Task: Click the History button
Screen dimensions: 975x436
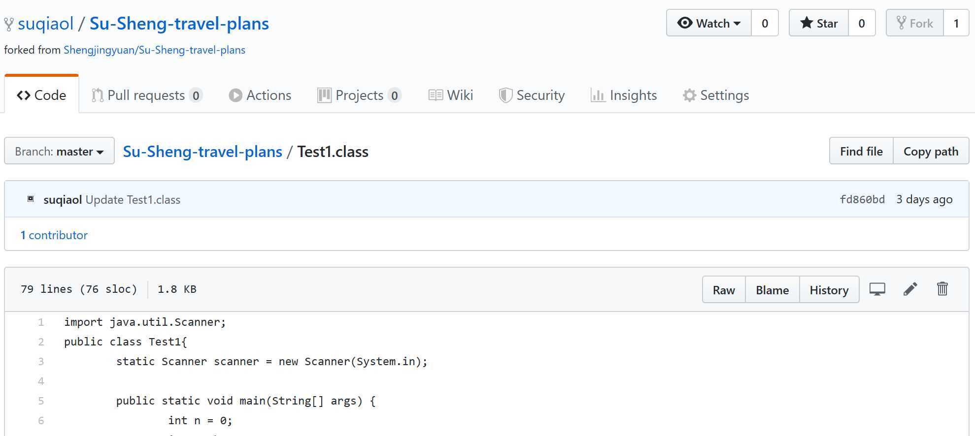Action: click(829, 290)
